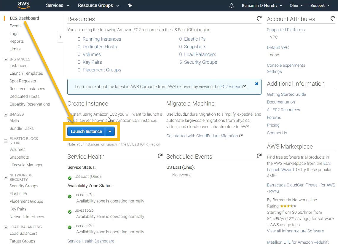Image resolution: width=338 pixels, height=249 pixels.
Task: Open Capacity Reservations in the sidebar
Action: click(30, 104)
